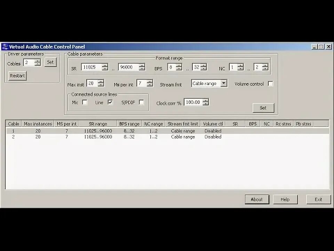
Task: Click the Clock corr 100.00 field
Action: pos(193,102)
